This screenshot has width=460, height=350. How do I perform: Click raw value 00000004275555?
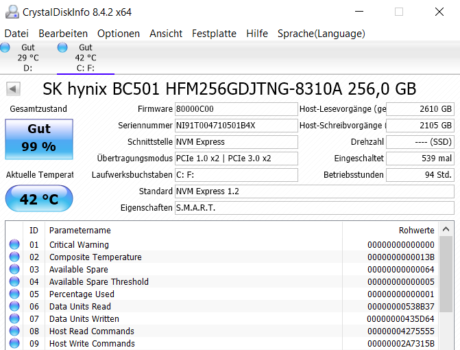coord(401,331)
